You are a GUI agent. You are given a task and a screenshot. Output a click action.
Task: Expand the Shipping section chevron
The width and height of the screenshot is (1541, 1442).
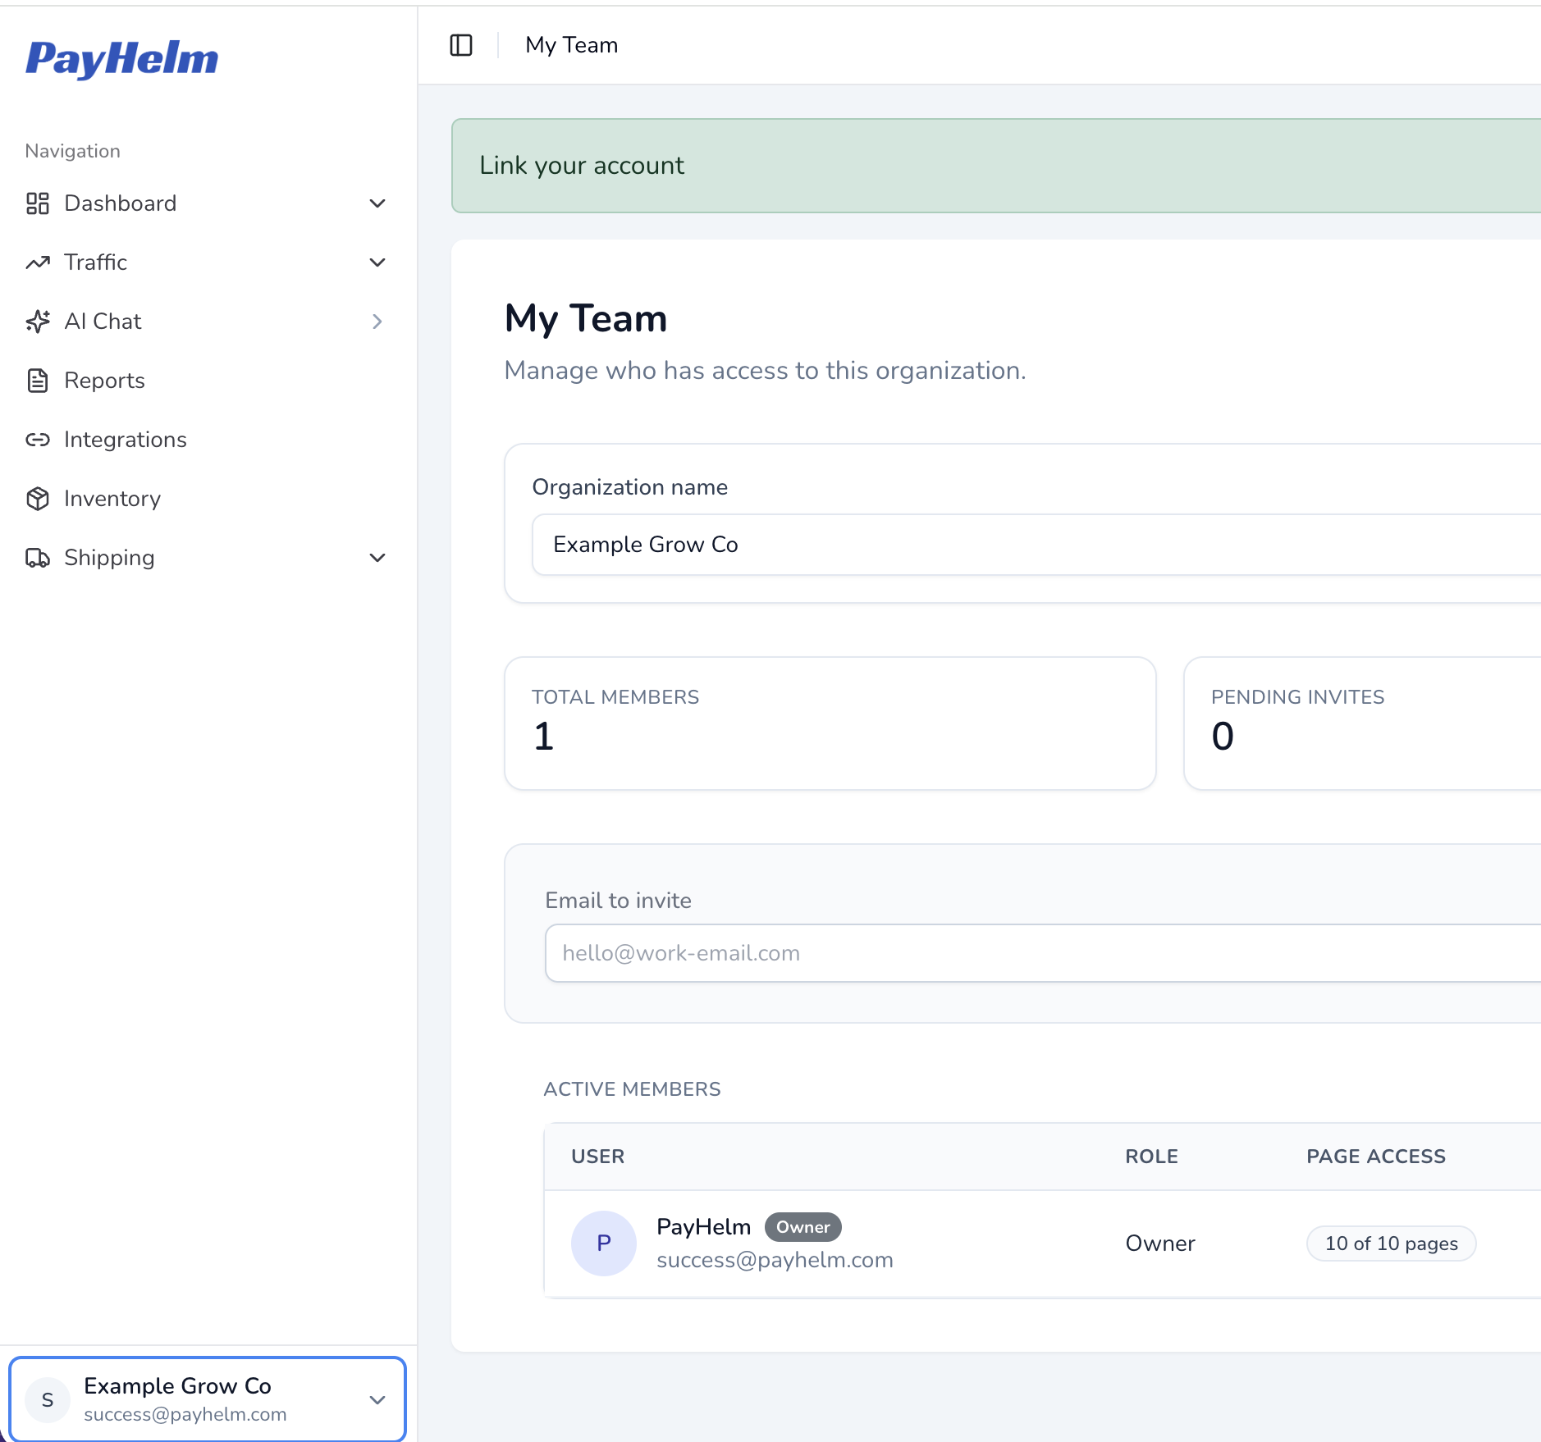click(377, 558)
